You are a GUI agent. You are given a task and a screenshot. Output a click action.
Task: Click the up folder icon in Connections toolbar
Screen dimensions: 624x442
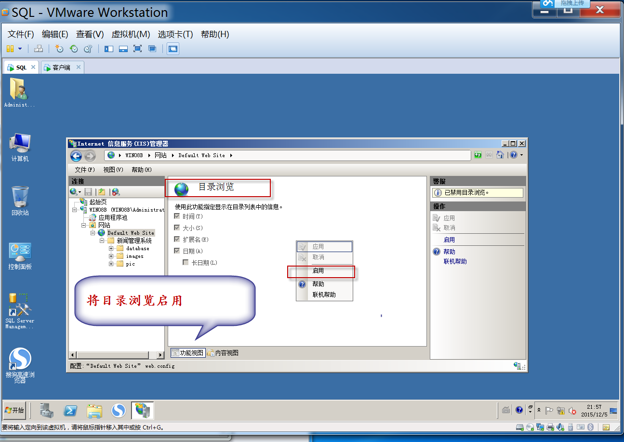pyautogui.click(x=102, y=192)
